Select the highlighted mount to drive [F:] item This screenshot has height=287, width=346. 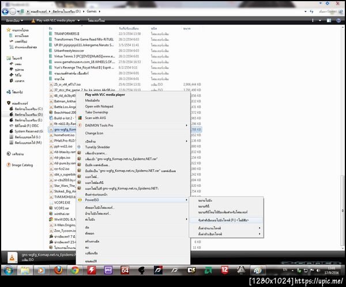[226, 220]
